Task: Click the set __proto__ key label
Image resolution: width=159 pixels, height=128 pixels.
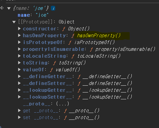Action: coord(41,117)
